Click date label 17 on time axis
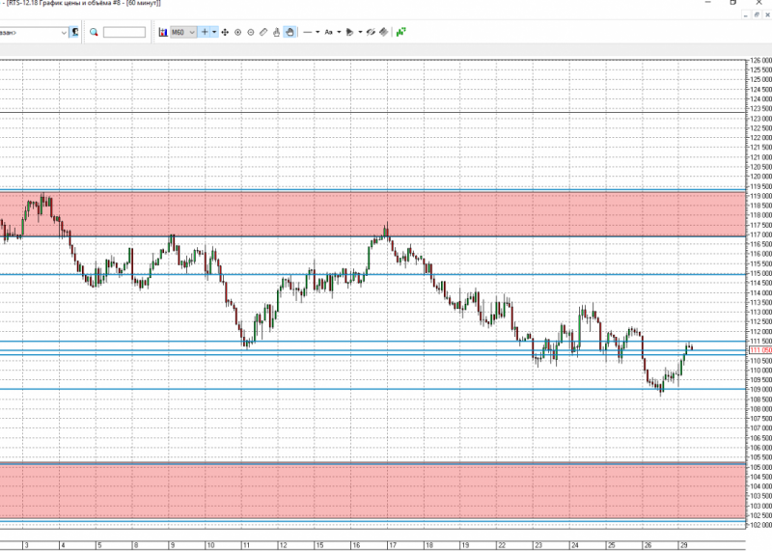 (x=393, y=545)
